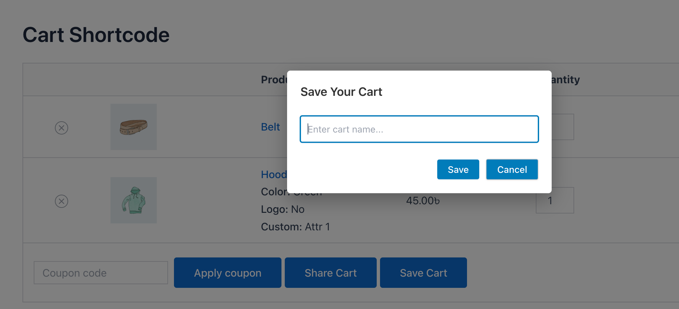Viewport: 679px width, 309px height.
Task: Focus the Coupon code input field
Action: [101, 272]
